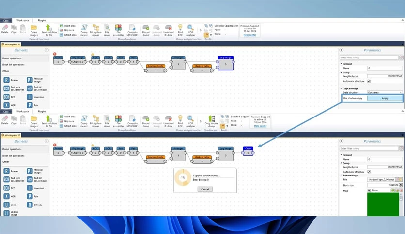Click the 1% copy progress ring
Image resolution: width=405 pixels, height=234 pixels.
click(x=183, y=177)
